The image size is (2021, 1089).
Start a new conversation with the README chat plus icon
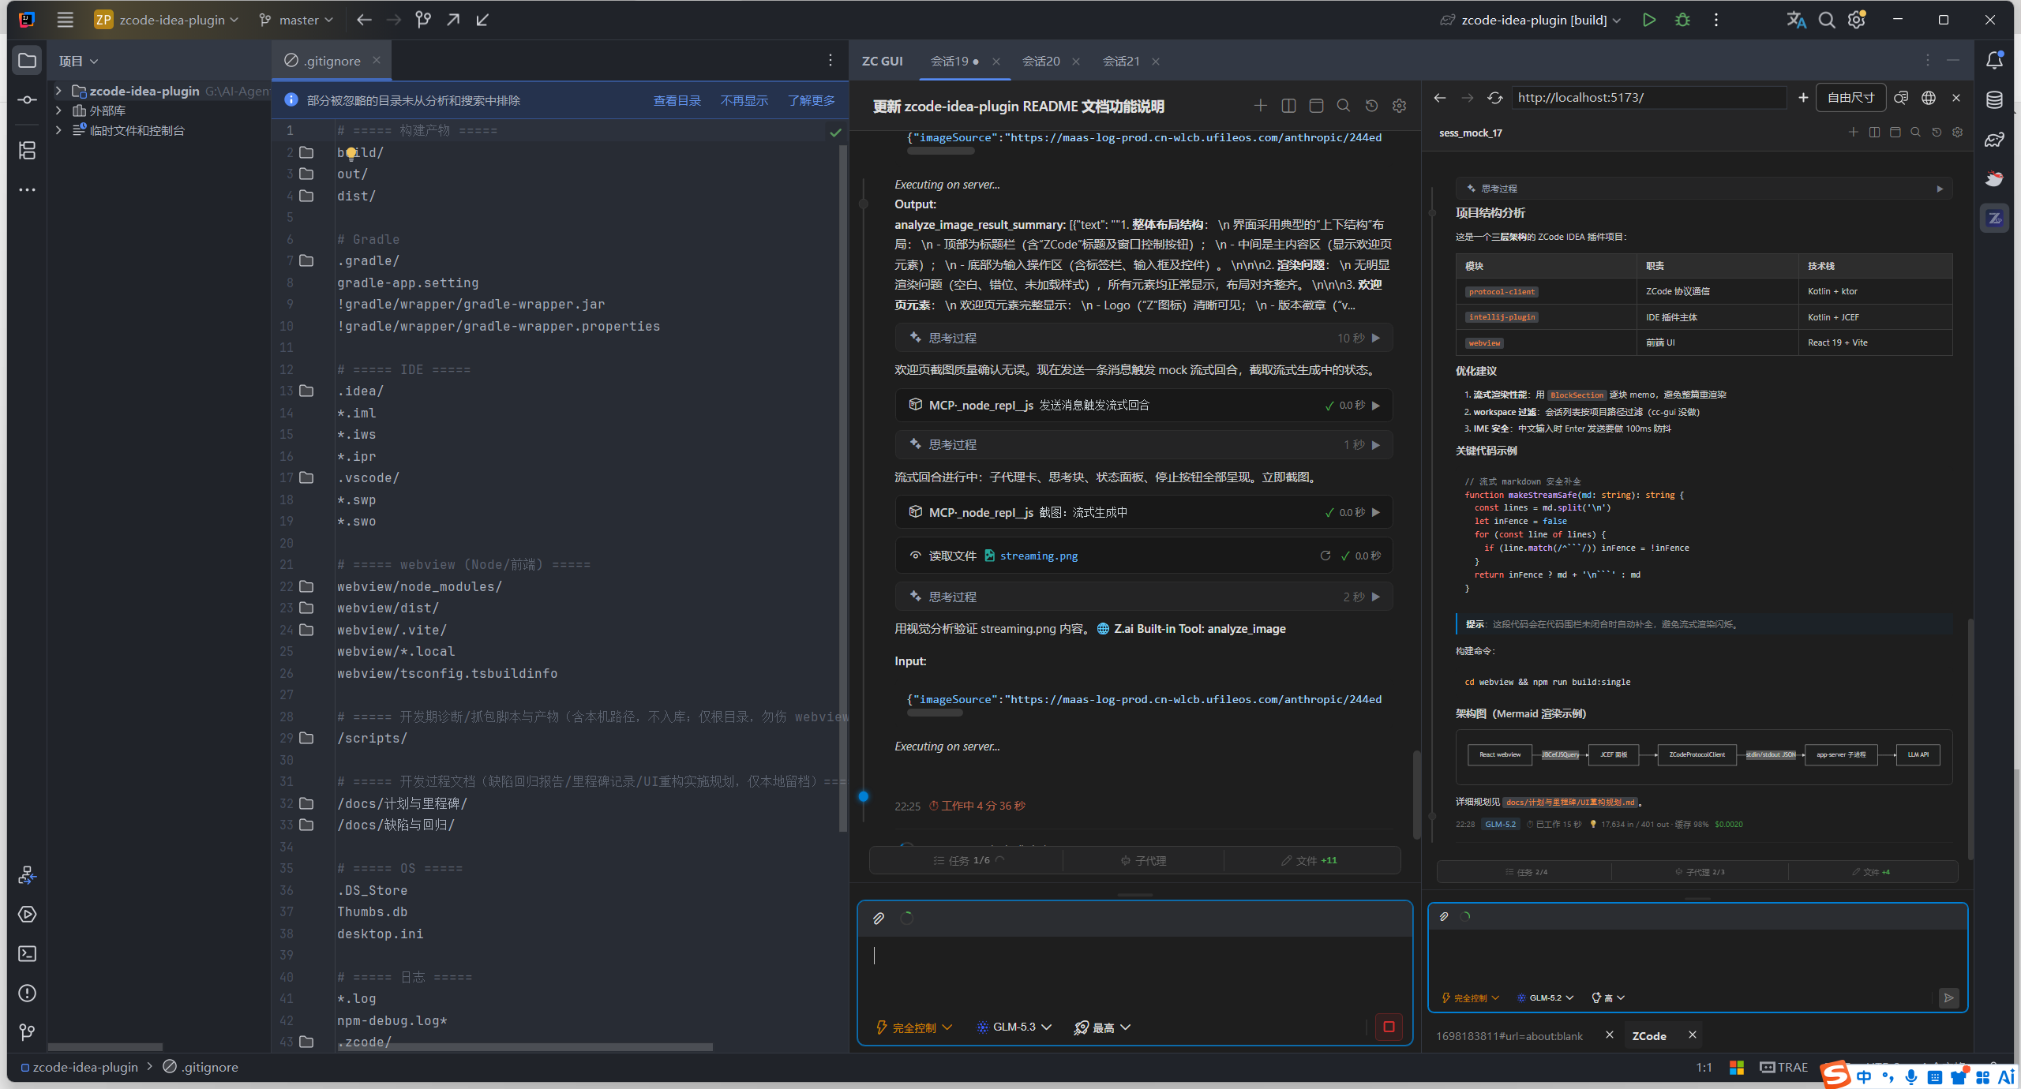coord(1261,106)
